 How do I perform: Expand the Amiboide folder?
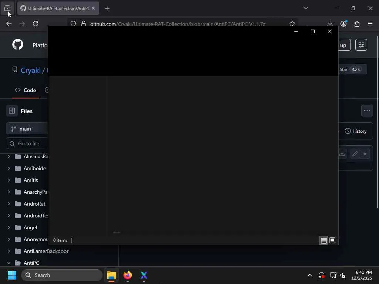pyautogui.click(x=9, y=168)
